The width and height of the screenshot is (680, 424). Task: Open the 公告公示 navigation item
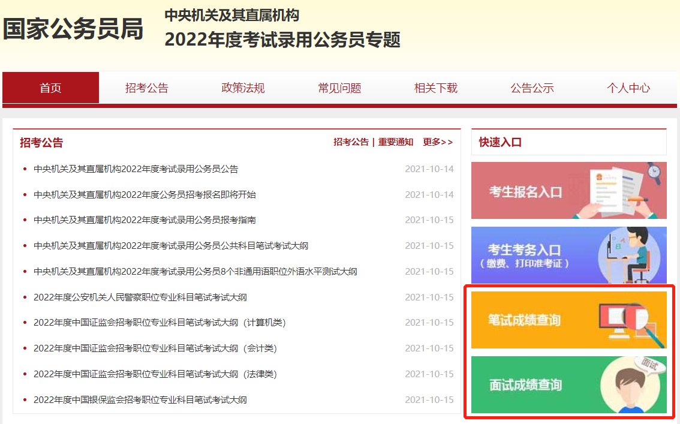[532, 88]
